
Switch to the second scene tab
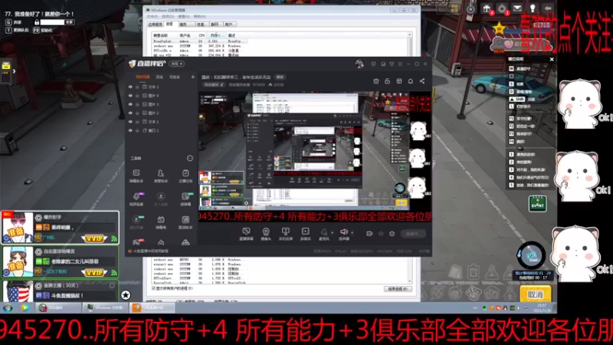(159, 77)
